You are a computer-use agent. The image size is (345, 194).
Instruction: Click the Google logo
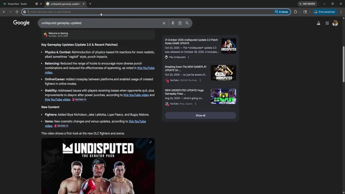(21, 23)
